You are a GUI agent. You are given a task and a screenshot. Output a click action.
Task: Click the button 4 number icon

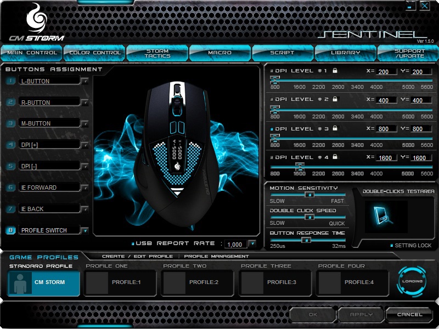(x=10, y=145)
